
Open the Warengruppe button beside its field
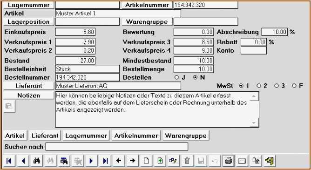(x=147, y=21)
